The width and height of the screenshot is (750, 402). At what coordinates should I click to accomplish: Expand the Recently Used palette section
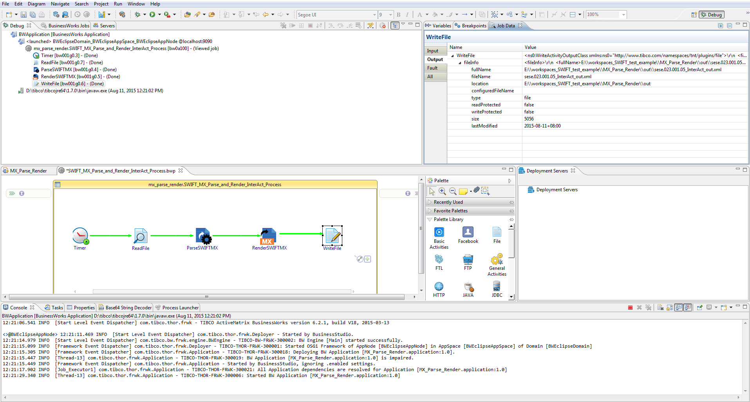click(x=470, y=202)
